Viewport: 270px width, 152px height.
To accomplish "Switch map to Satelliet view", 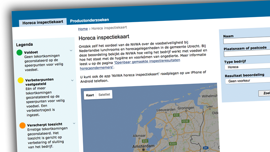I will coord(104,95).
